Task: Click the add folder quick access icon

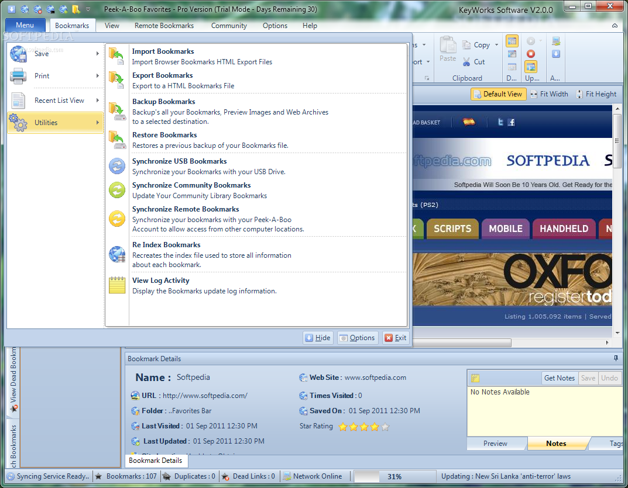Action: 76,9
